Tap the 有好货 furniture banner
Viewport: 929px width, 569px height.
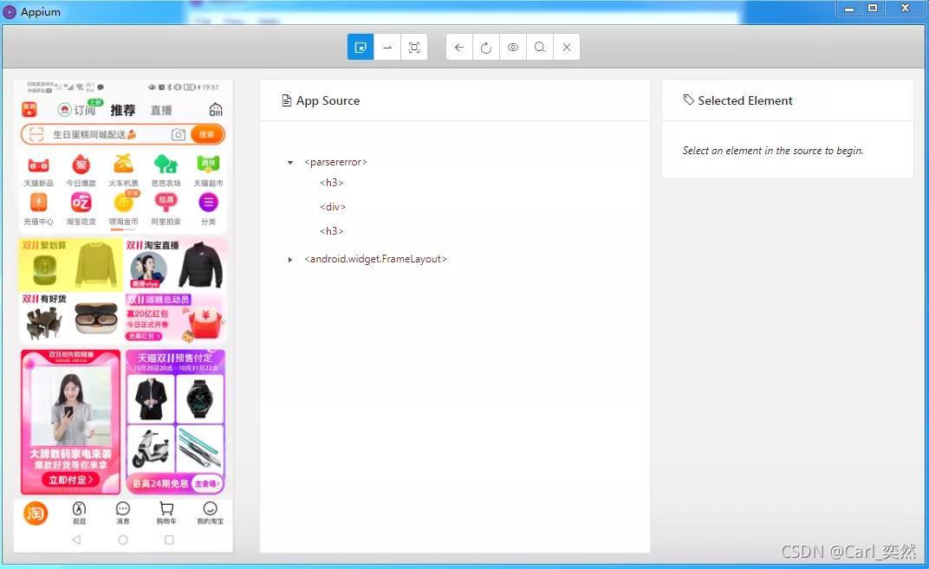click(x=70, y=318)
